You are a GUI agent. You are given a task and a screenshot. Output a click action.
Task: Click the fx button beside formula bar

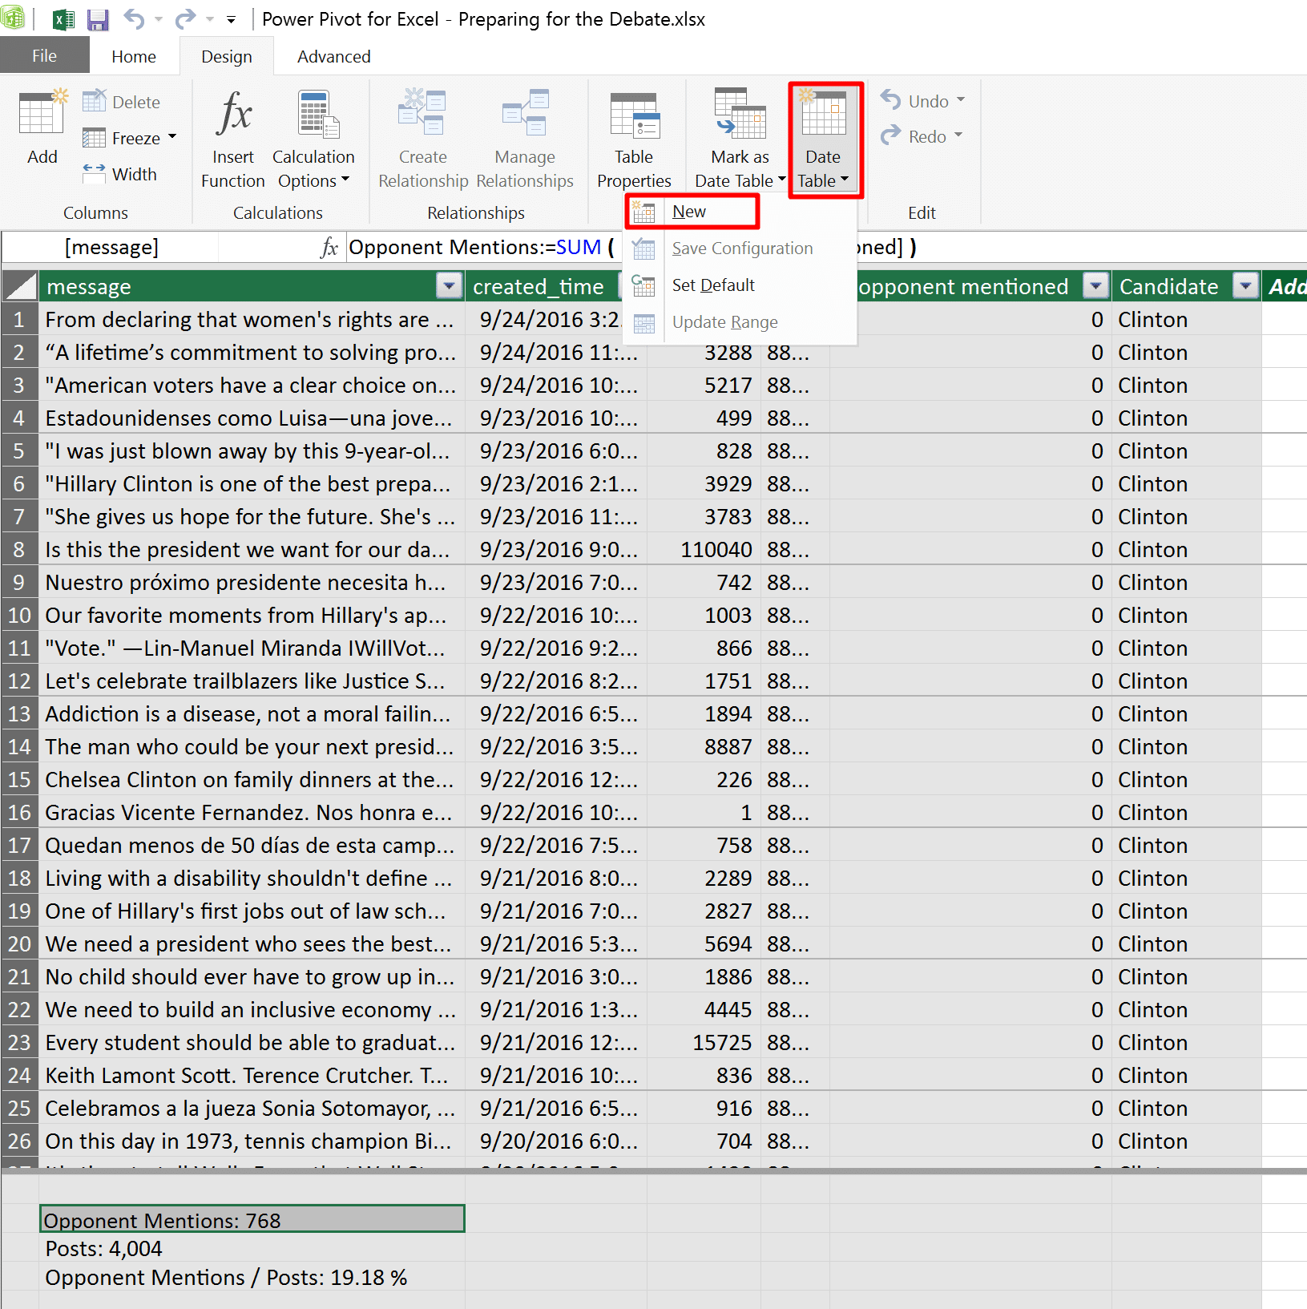pos(329,248)
